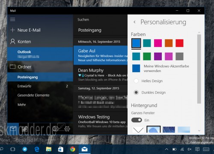This screenshot has height=154, width=214.
Task: Open Mail settings via the gear icon
Action: click(67, 129)
